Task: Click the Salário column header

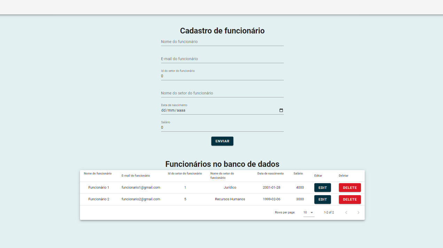Action: (298, 174)
